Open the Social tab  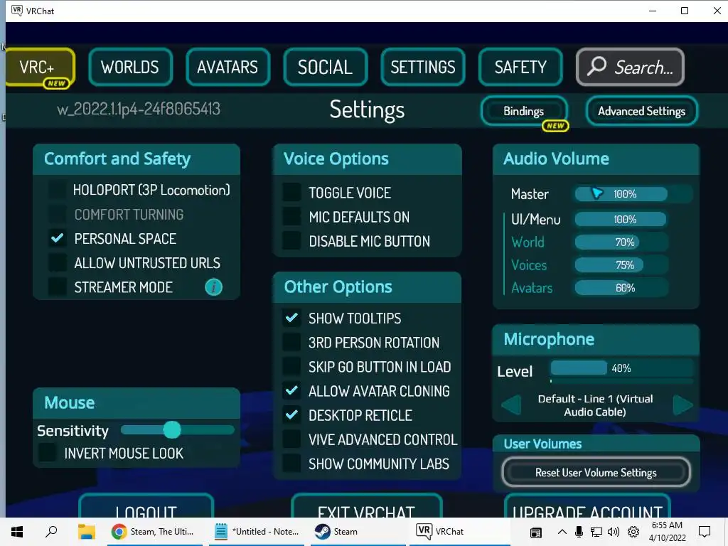click(x=325, y=68)
